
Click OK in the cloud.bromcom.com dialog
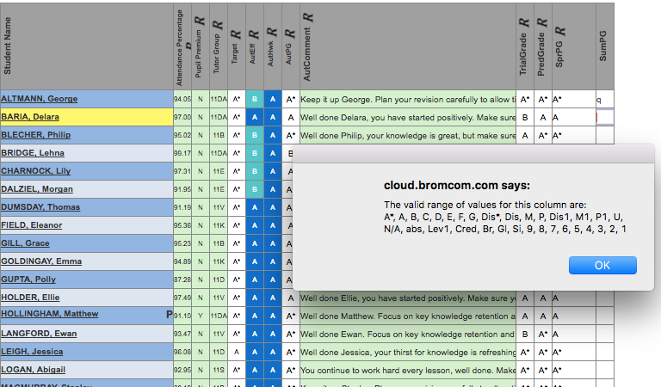(602, 265)
